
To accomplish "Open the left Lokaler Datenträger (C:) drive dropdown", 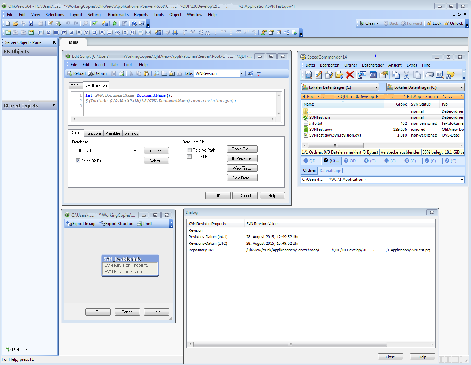I will click(x=376, y=87).
